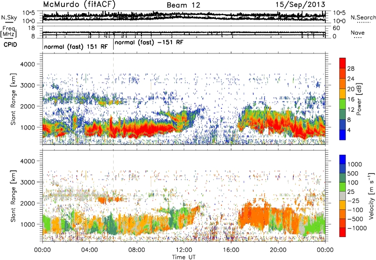Click the 4000 tick on power panel

27,64
